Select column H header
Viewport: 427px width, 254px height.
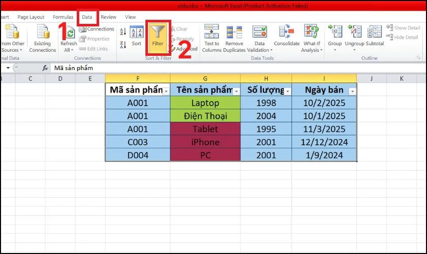[x=266, y=79]
